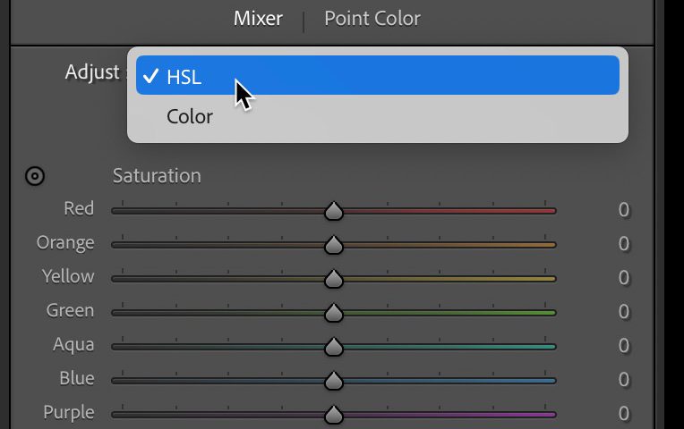
Task: Click the Green saturation value field
Action: click(x=623, y=312)
